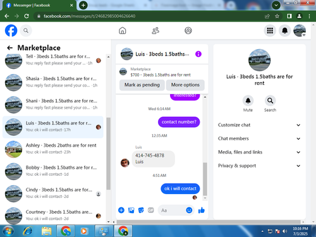This screenshot has height=237, width=316.
Task: Attach a photo with the image icon
Action: 131,210
